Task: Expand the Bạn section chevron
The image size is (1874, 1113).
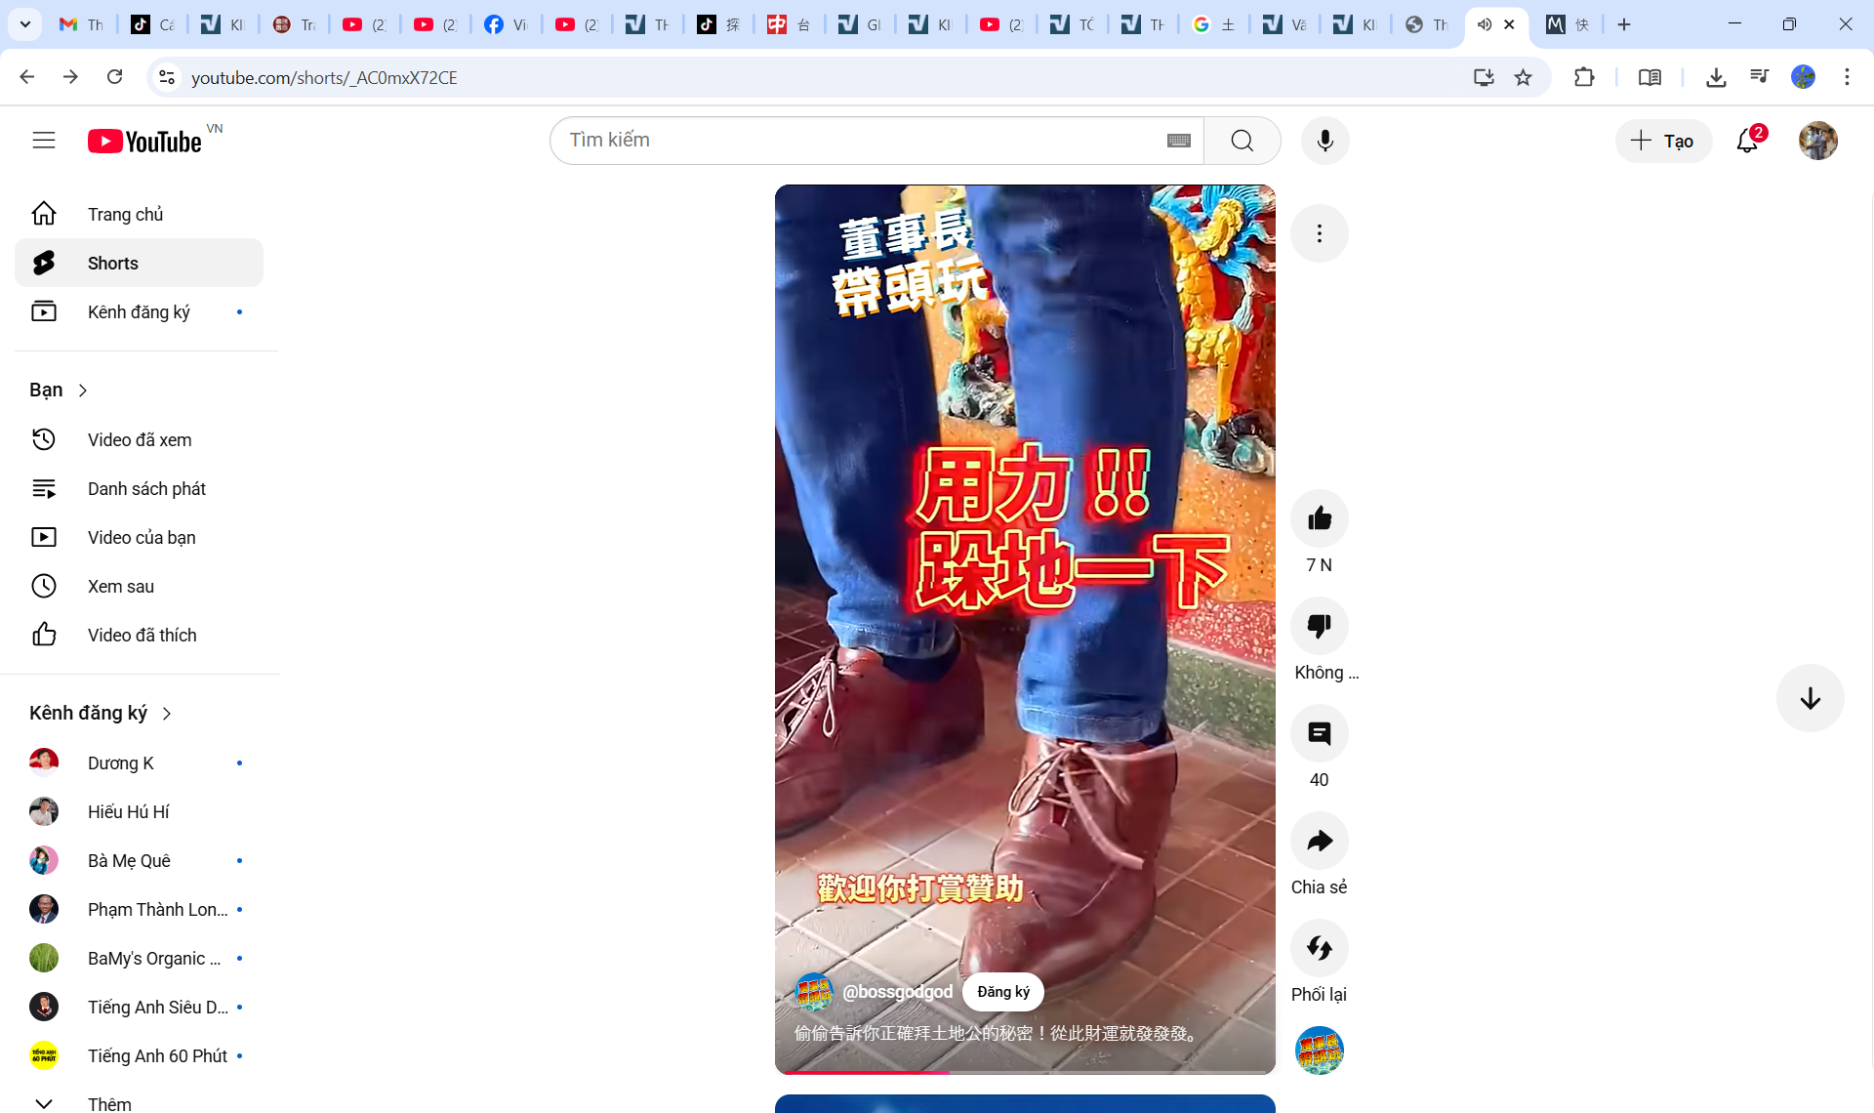Action: click(x=83, y=391)
